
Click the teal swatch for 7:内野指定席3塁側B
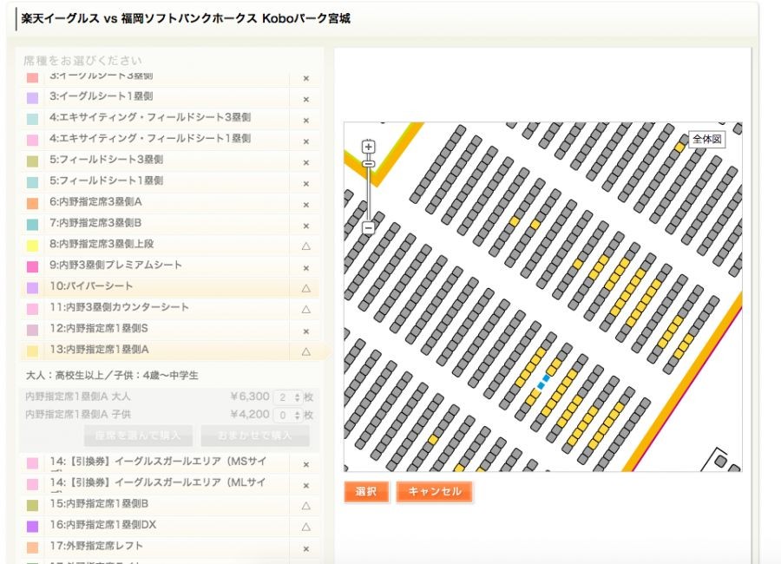click(32, 224)
